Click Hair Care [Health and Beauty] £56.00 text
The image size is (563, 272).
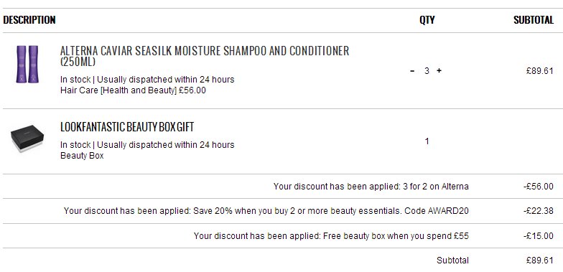click(134, 90)
